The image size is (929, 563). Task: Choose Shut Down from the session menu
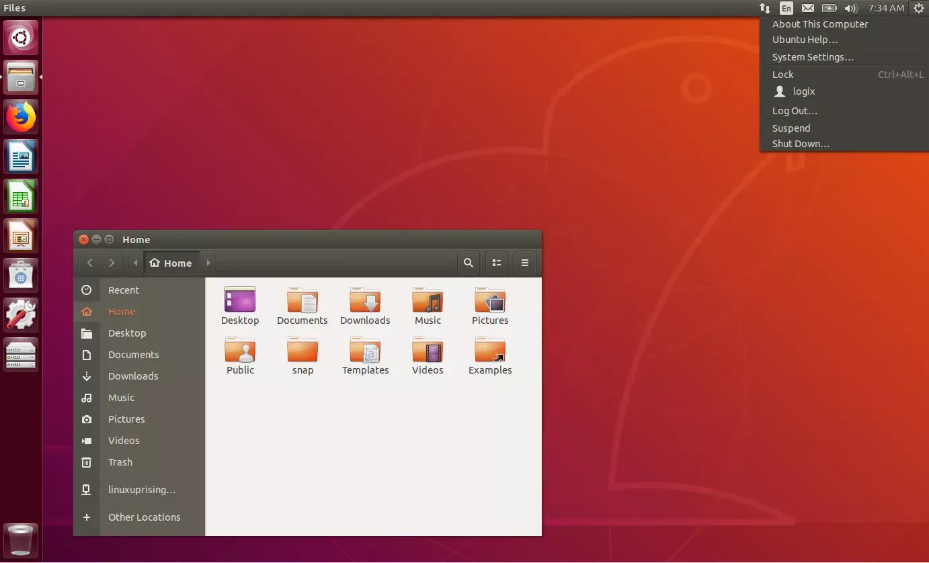pos(801,144)
